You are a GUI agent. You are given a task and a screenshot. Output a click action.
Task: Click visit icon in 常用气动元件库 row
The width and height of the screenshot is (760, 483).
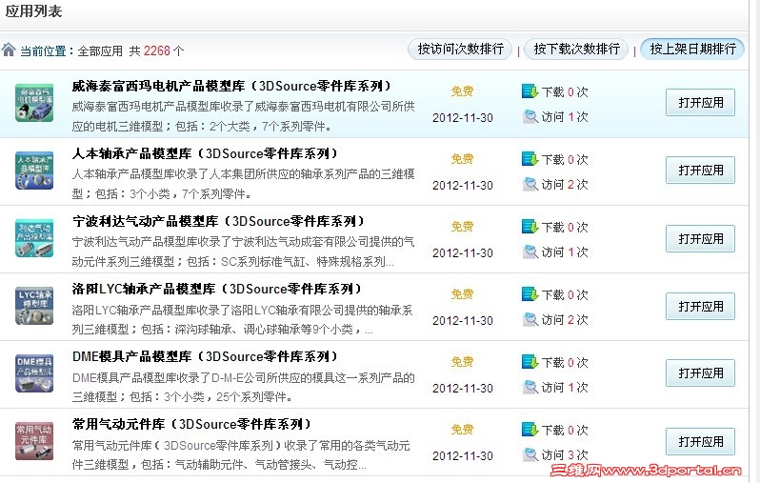[x=530, y=454]
